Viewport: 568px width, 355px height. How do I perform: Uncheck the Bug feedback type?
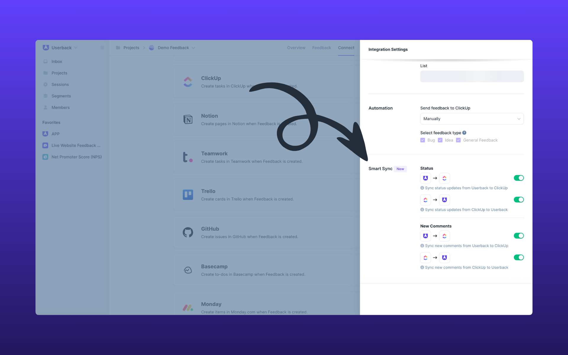click(x=423, y=140)
